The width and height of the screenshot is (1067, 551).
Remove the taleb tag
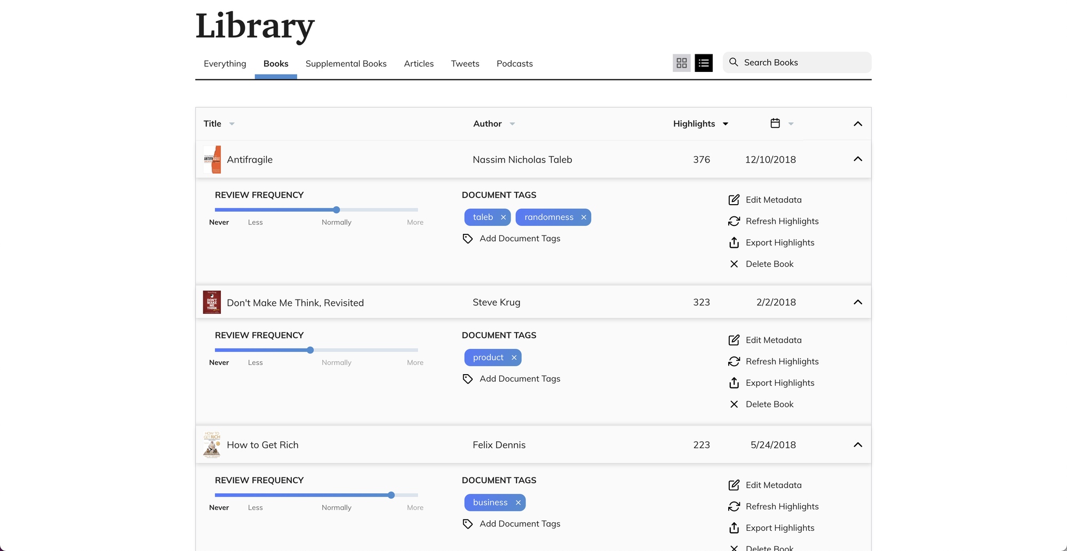point(503,217)
